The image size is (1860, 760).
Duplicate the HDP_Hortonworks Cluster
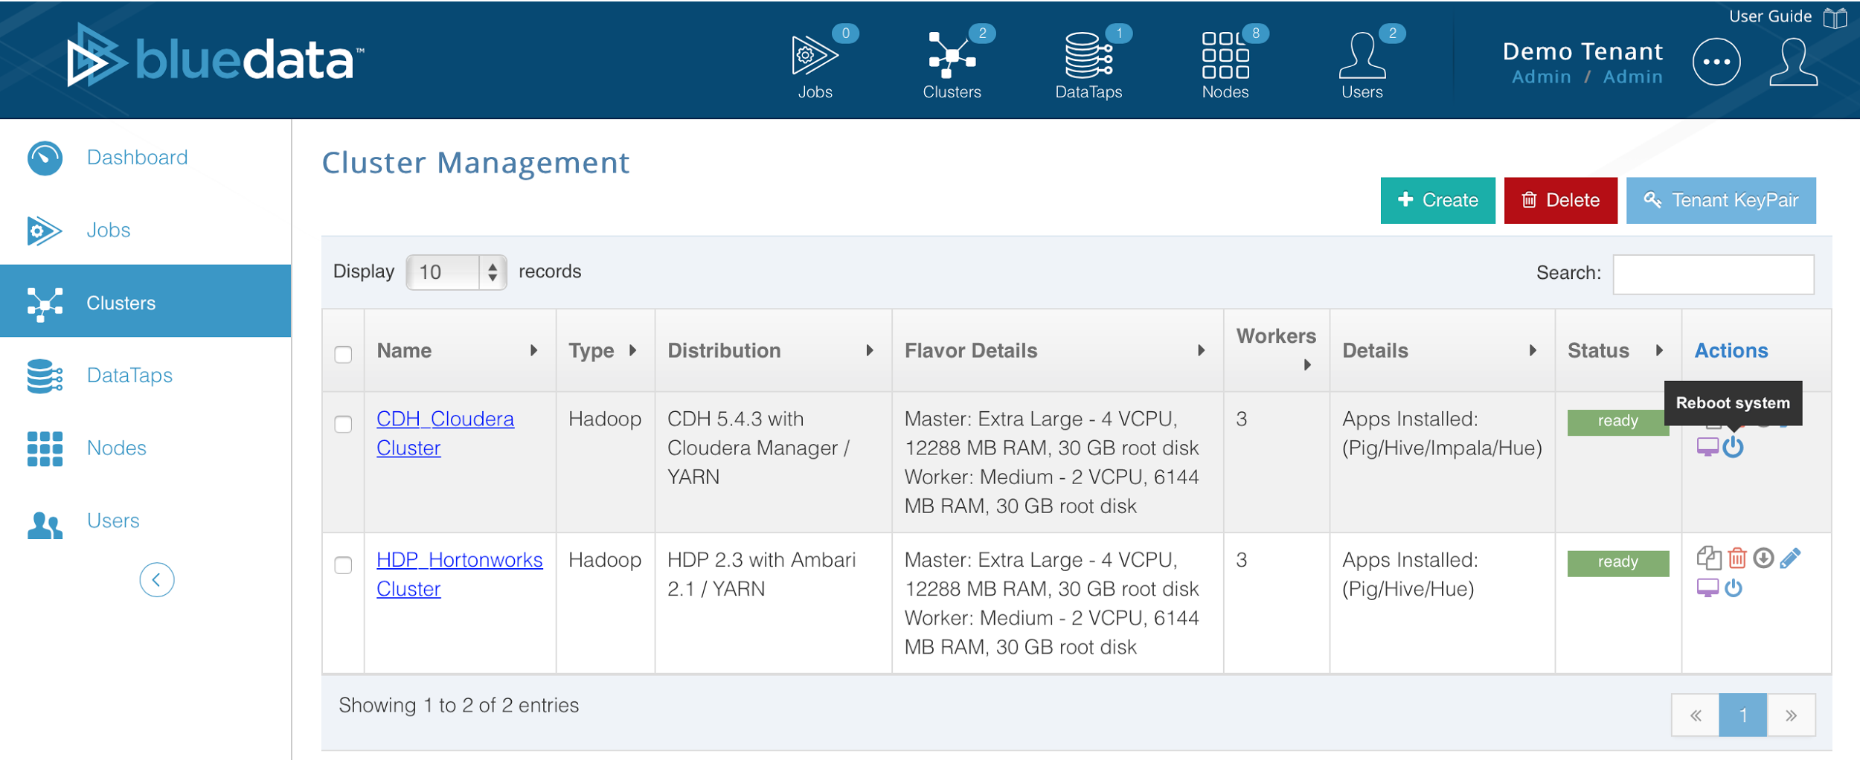click(1709, 558)
